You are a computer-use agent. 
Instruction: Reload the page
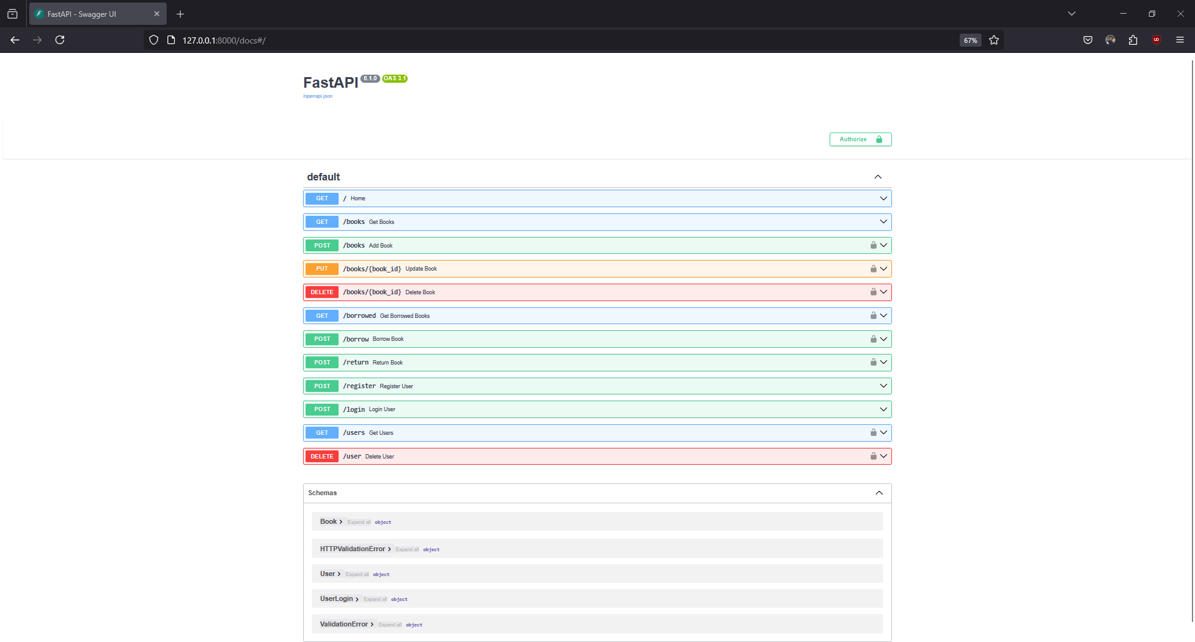point(60,39)
